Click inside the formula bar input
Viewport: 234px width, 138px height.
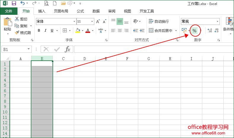click(x=154, y=49)
